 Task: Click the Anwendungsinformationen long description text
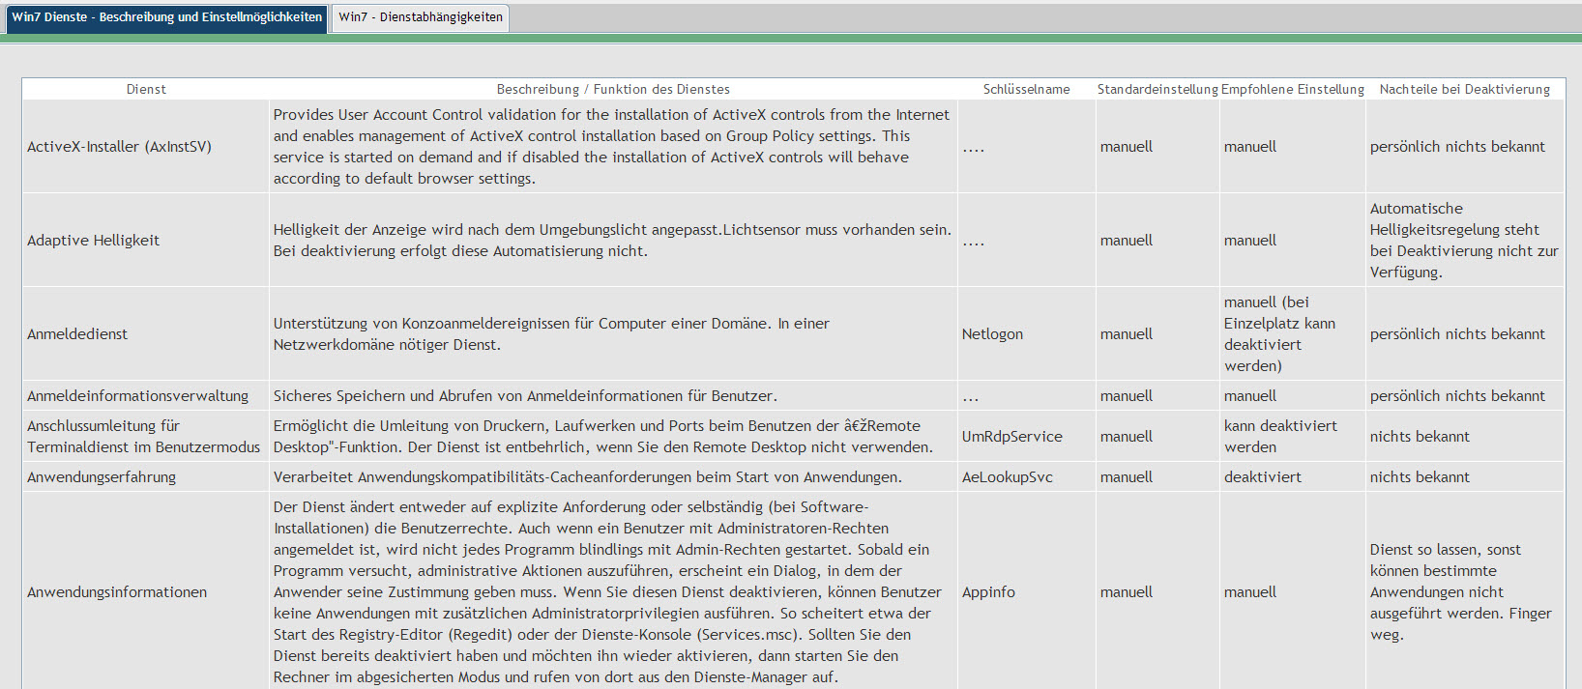click(x=607, y=592)
